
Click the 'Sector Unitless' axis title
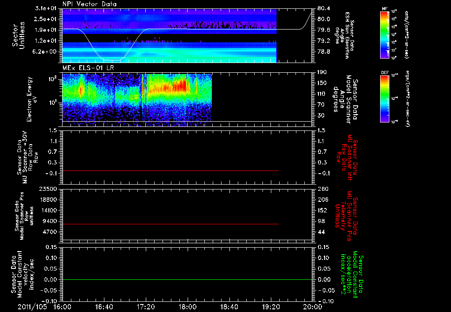18,35
